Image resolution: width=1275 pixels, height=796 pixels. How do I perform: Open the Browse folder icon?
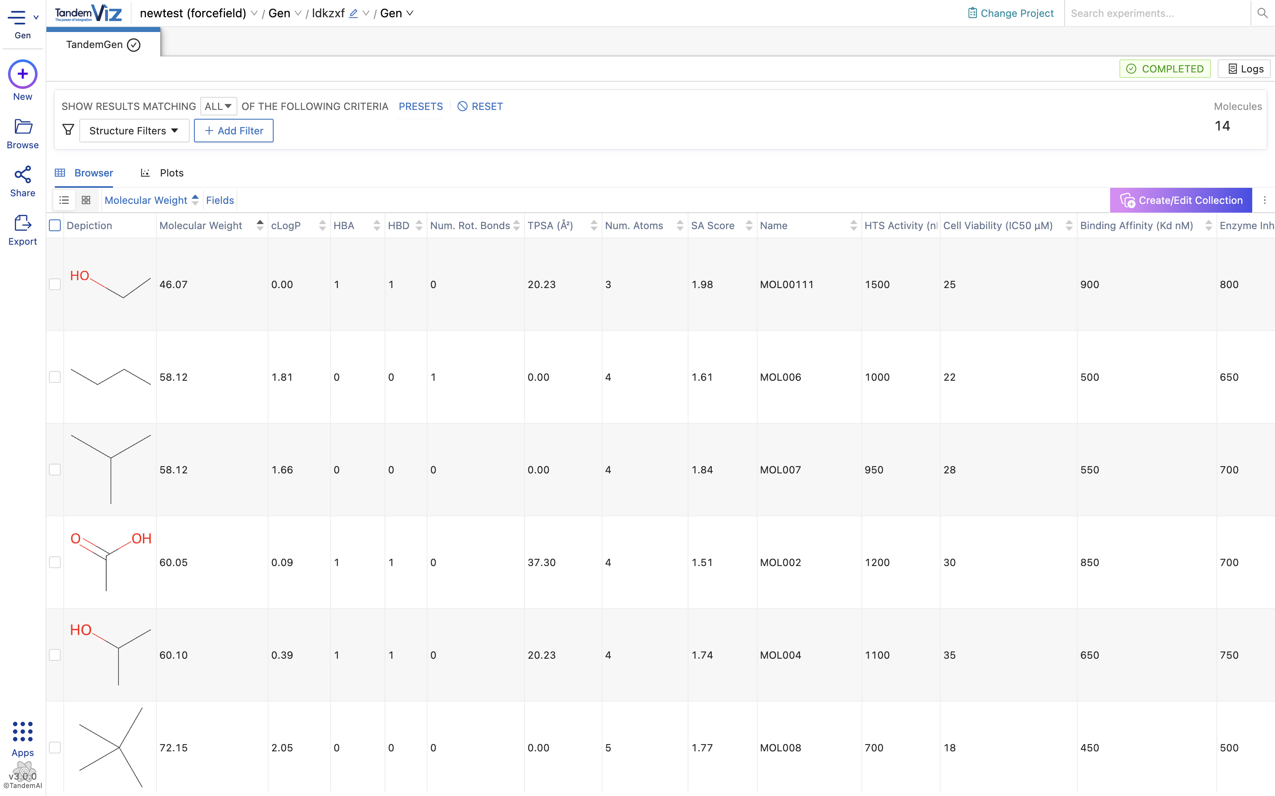23,127
